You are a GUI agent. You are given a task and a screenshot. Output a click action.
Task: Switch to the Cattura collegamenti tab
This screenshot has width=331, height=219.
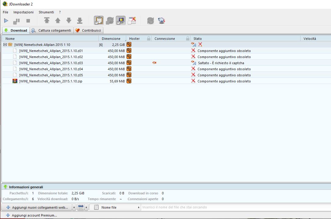coord(52,30)
